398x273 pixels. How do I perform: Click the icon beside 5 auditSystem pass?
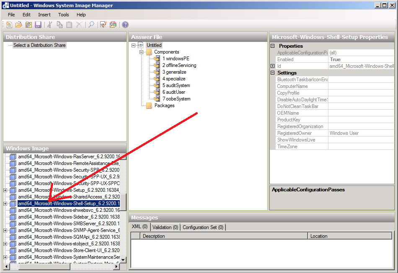click(x=157, y=85)
